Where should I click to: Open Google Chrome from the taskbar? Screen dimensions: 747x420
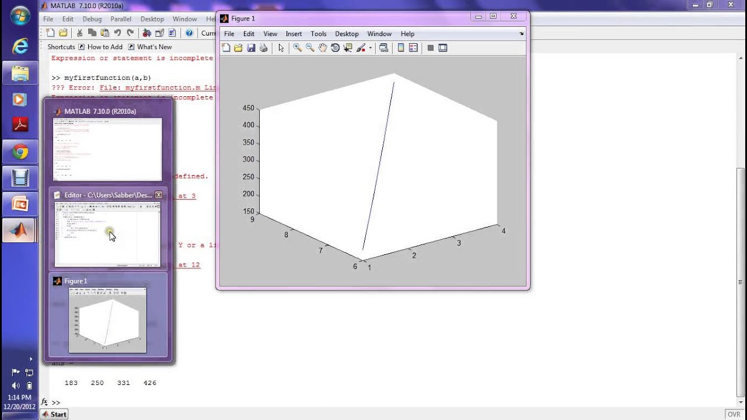20,152
